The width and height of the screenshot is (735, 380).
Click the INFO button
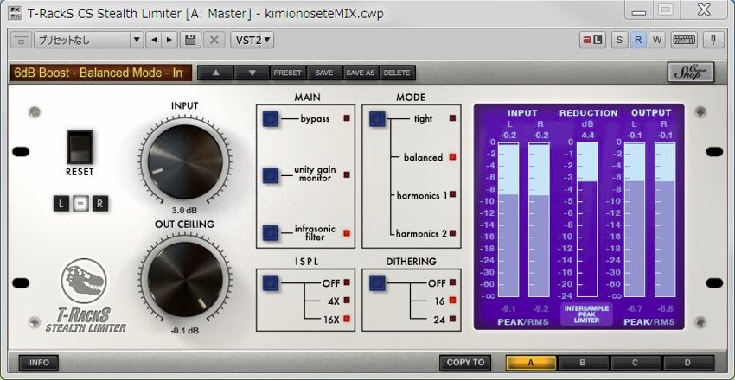pos(39,363)
